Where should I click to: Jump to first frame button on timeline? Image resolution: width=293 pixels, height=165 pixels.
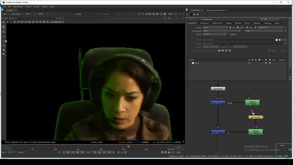tap(68, 153)
